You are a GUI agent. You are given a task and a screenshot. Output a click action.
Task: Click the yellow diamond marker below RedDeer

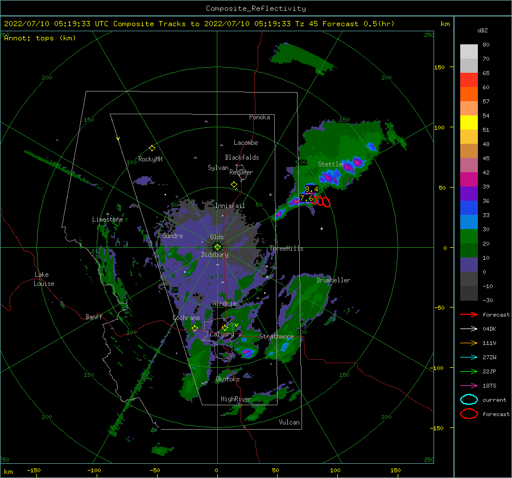pyautogui.click(x=234, y=184)
